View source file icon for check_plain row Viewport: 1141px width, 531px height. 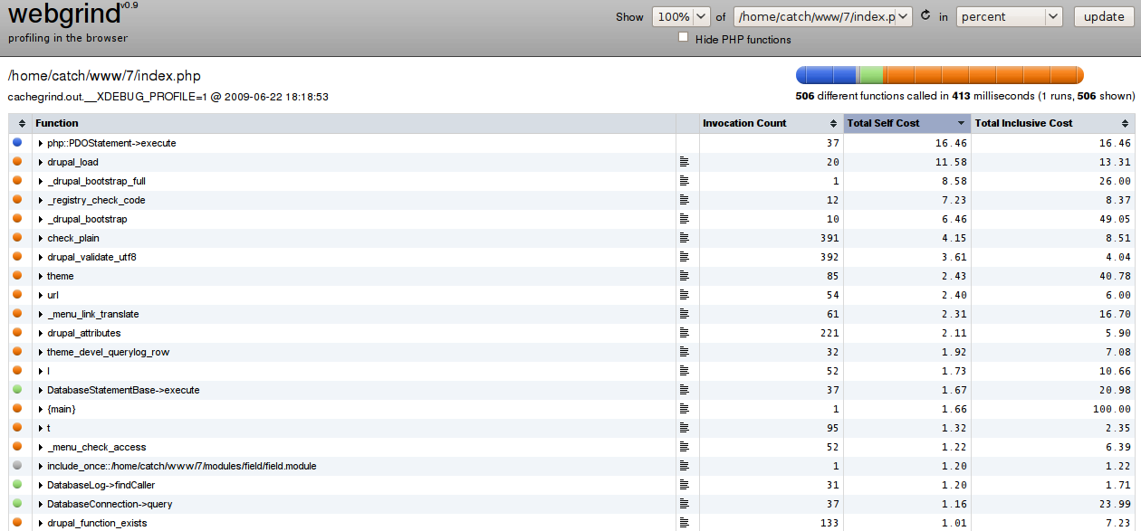[684, 239]
